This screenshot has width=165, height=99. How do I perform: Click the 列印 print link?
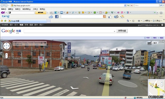point(147,38)
